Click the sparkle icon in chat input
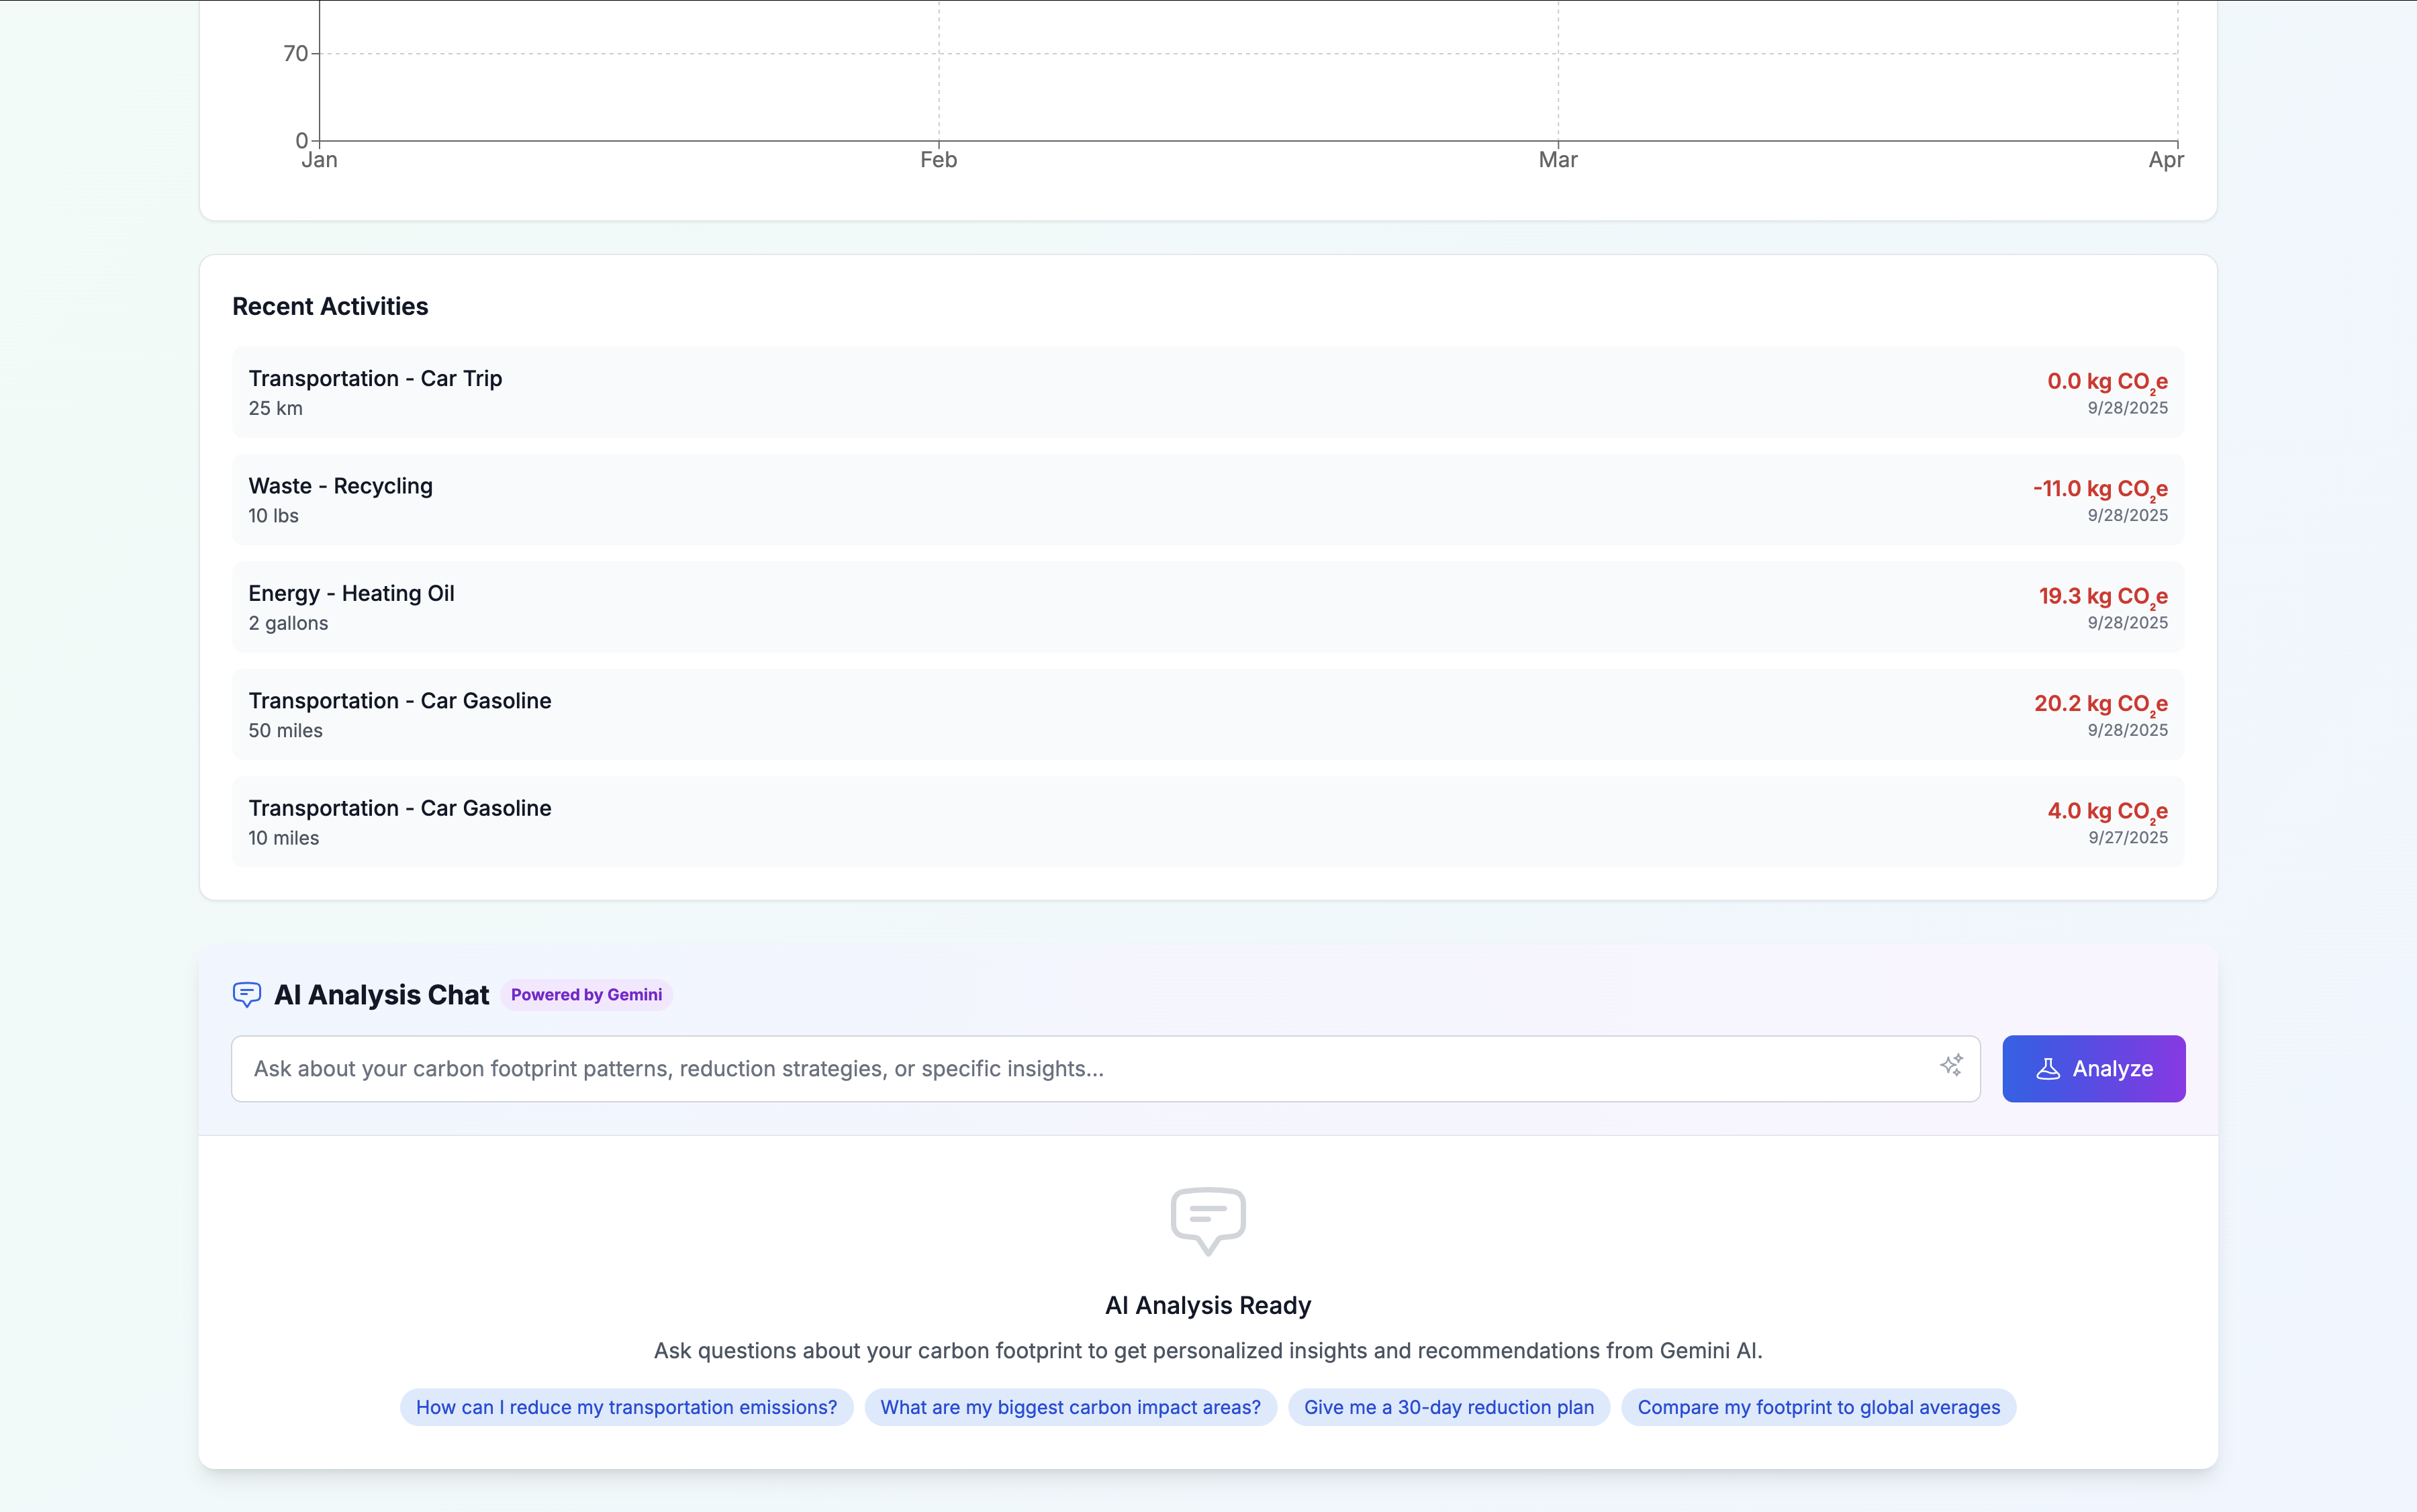The image size is (2417, 1512). [1951, 1066]
